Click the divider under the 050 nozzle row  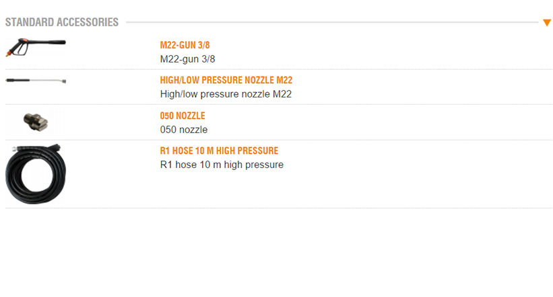(279, 140)
